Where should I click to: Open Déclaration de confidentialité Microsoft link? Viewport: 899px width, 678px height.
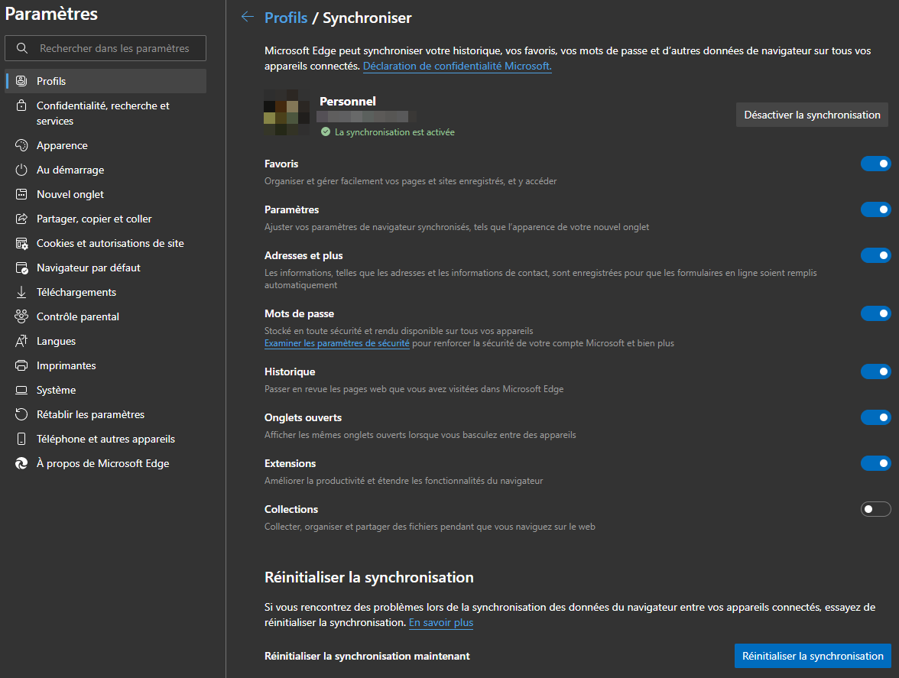click(457, 66)
